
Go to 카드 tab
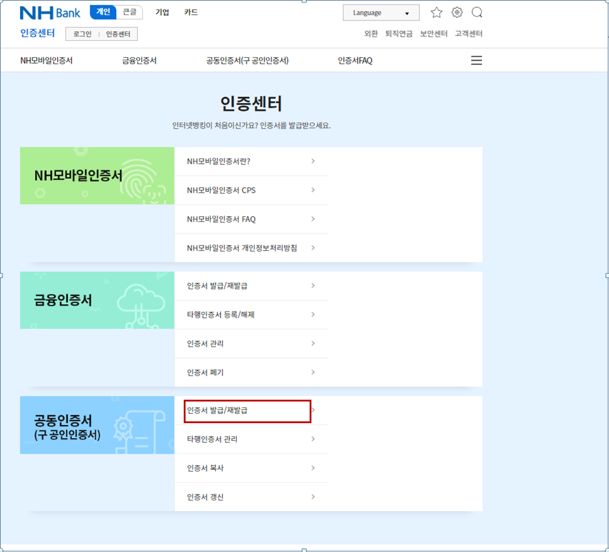191,13
